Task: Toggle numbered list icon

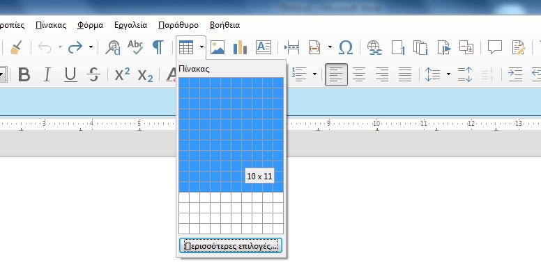Action: pos(299,74)
